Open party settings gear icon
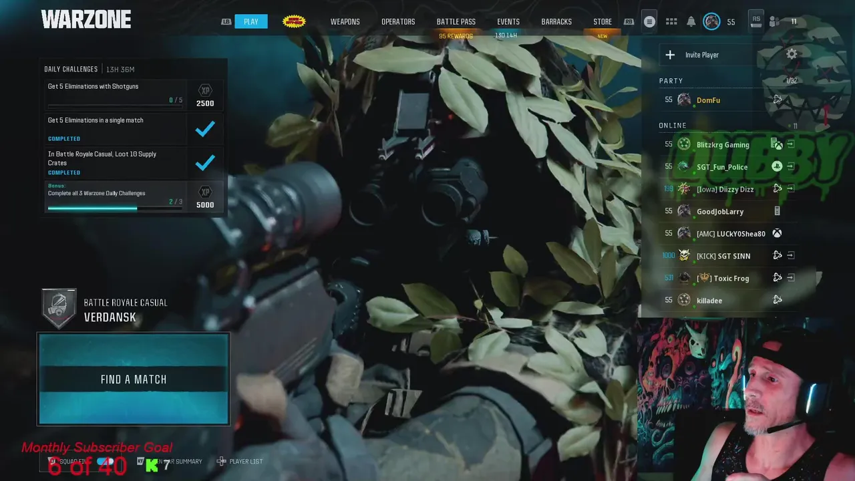This screenshot has height=481, width=855. (x=792, y=54)
